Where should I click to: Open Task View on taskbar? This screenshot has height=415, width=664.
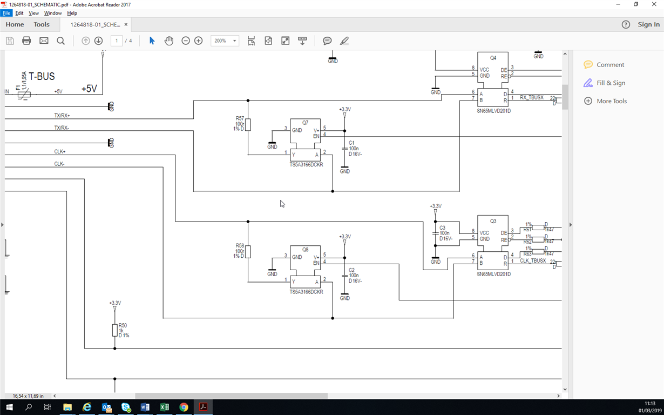coord(48,407)
